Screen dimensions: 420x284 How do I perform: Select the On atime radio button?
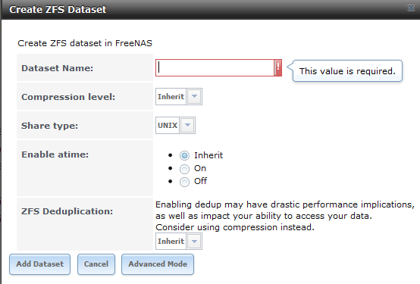click(x=184, y=169)
